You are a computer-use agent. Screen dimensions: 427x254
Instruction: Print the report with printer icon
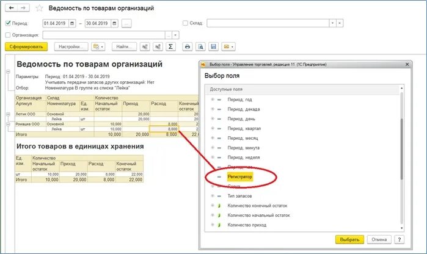(188, 47)
